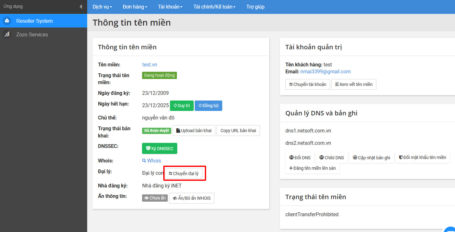Viewport: 455px width, 232px height.
Task: Expand the Tài chính/Kế toán dropdown menu
Action: 214,7
